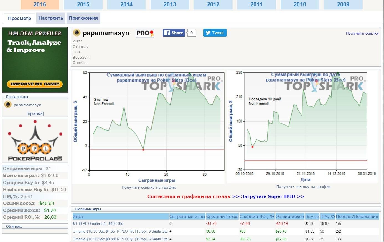
Task: Share profile via Facebook Share button
Action: pyautogui.click(x=174, y=33)
